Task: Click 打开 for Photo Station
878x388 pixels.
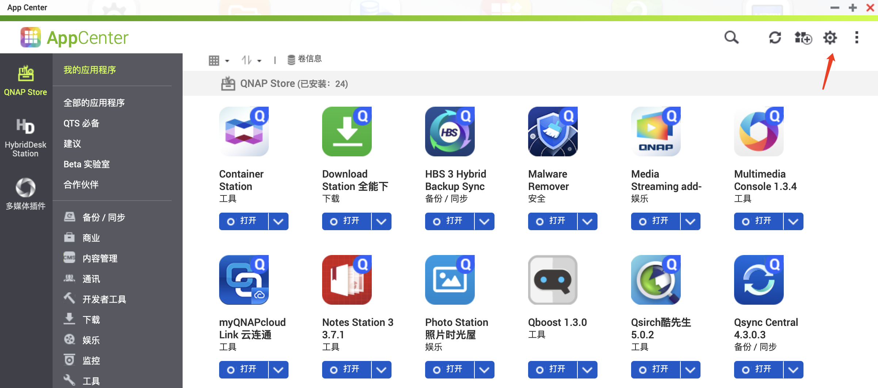Action: coord(450,370)
